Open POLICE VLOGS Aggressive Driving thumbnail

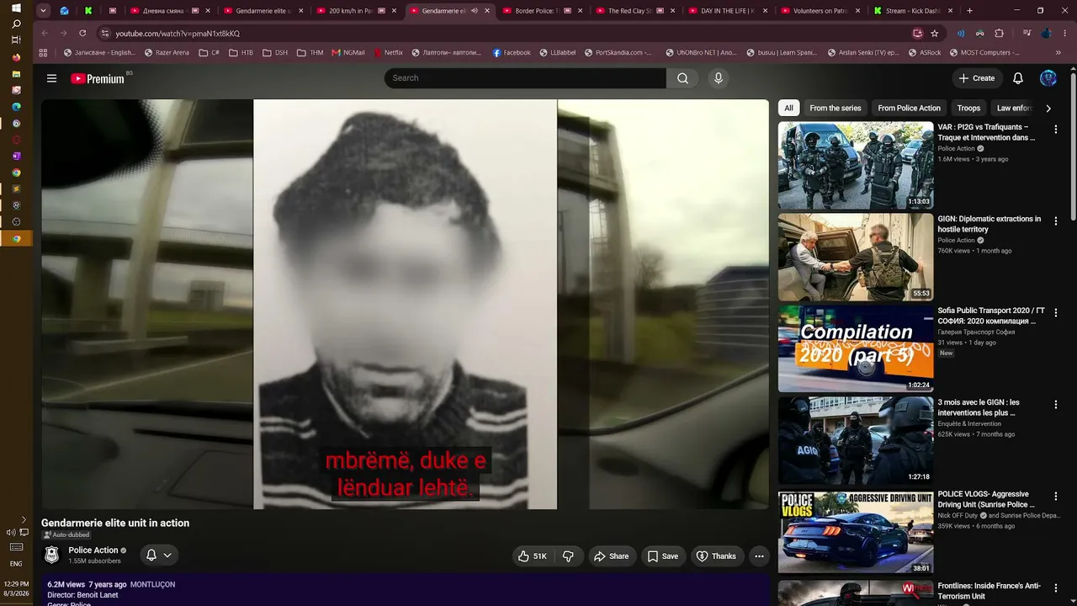tap(856, 533)
